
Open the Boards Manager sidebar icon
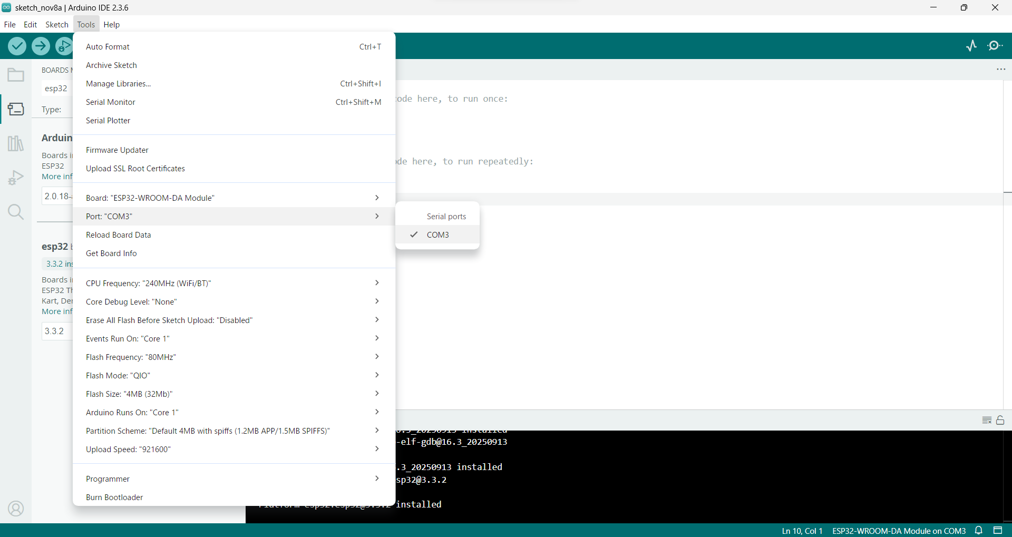point(16,109)
